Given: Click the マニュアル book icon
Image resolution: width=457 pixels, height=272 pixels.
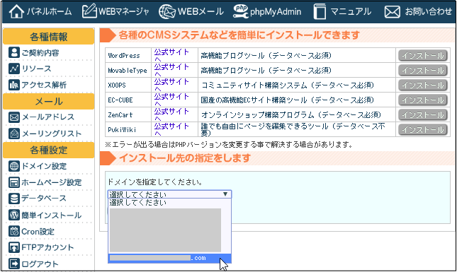Looking at the screenshot, I should (320, 11).
